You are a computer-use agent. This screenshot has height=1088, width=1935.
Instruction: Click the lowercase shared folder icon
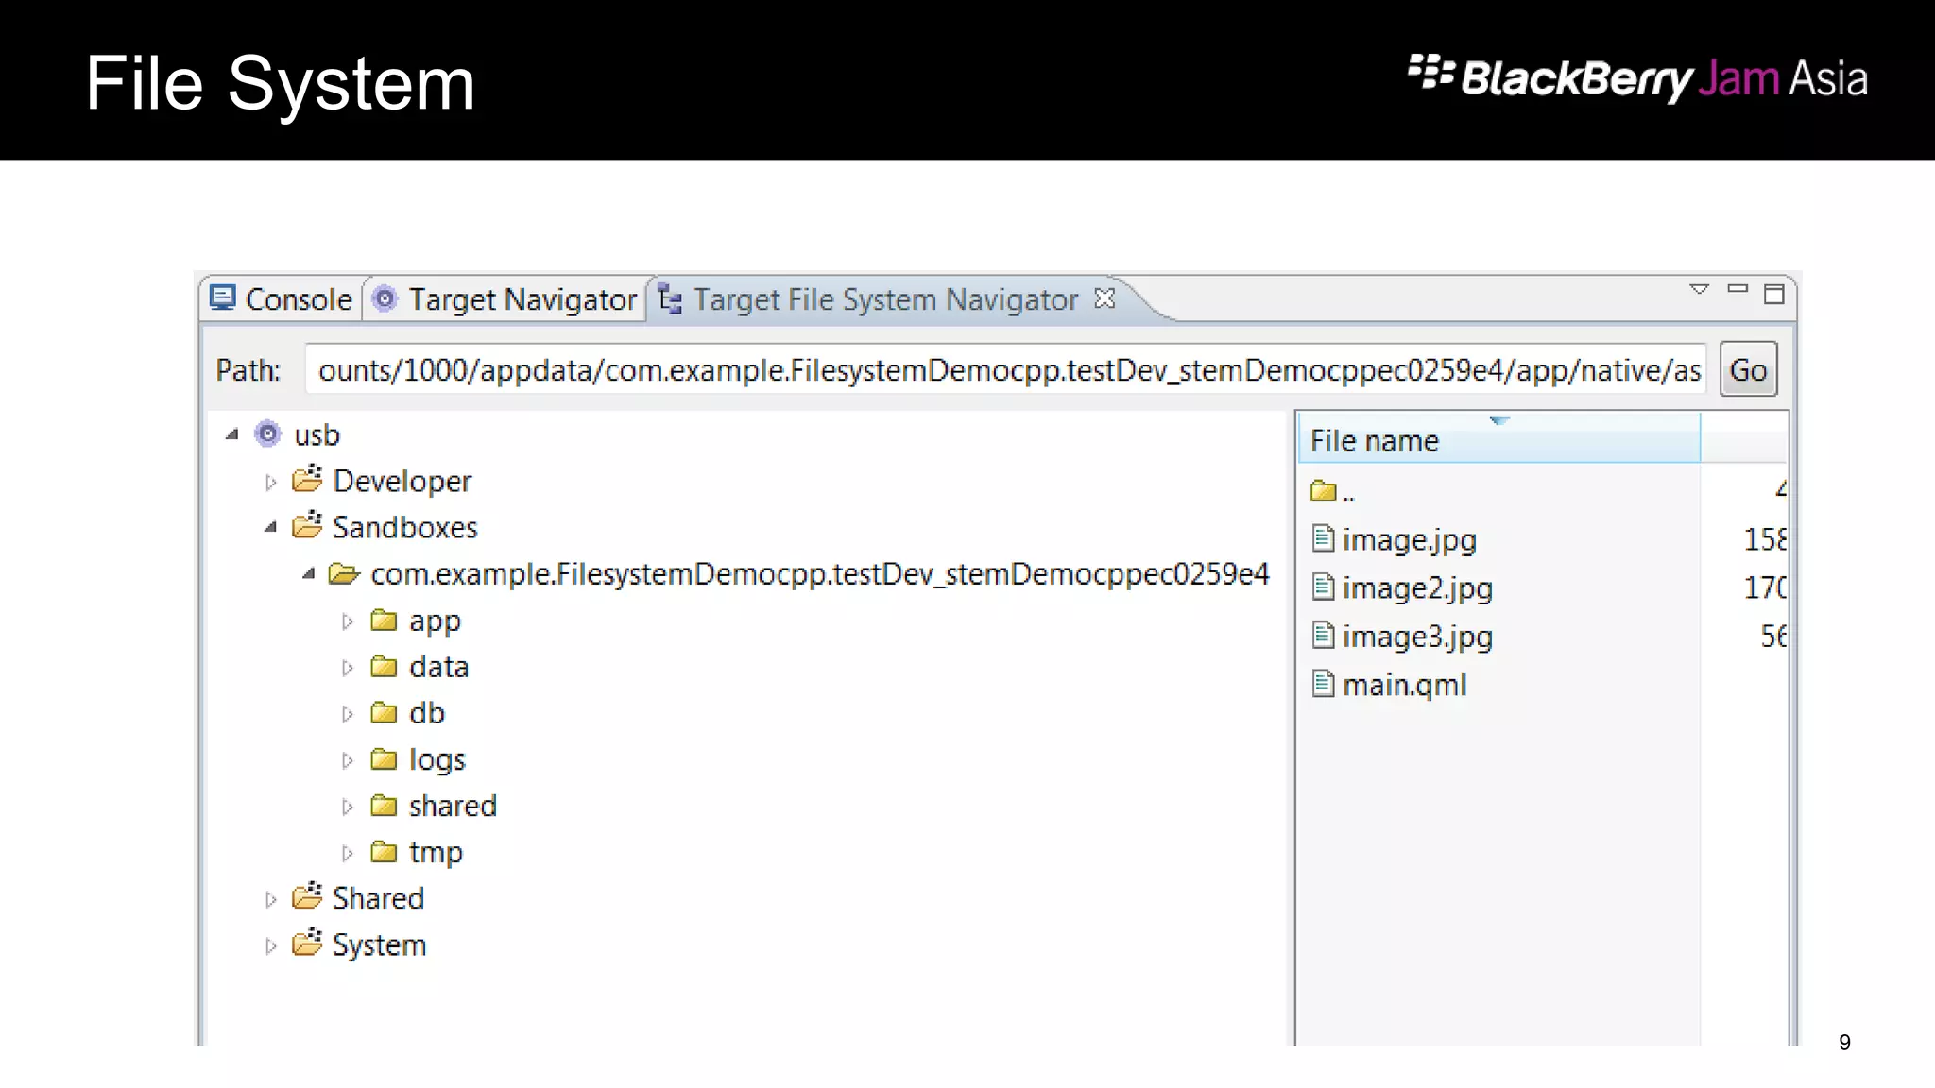click(384, 805)
